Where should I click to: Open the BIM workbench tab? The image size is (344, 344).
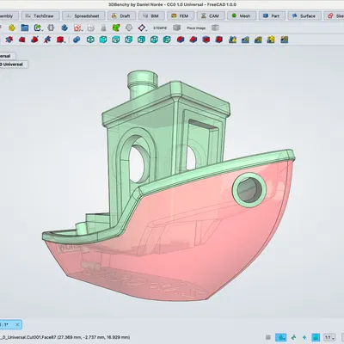point(151,15)
